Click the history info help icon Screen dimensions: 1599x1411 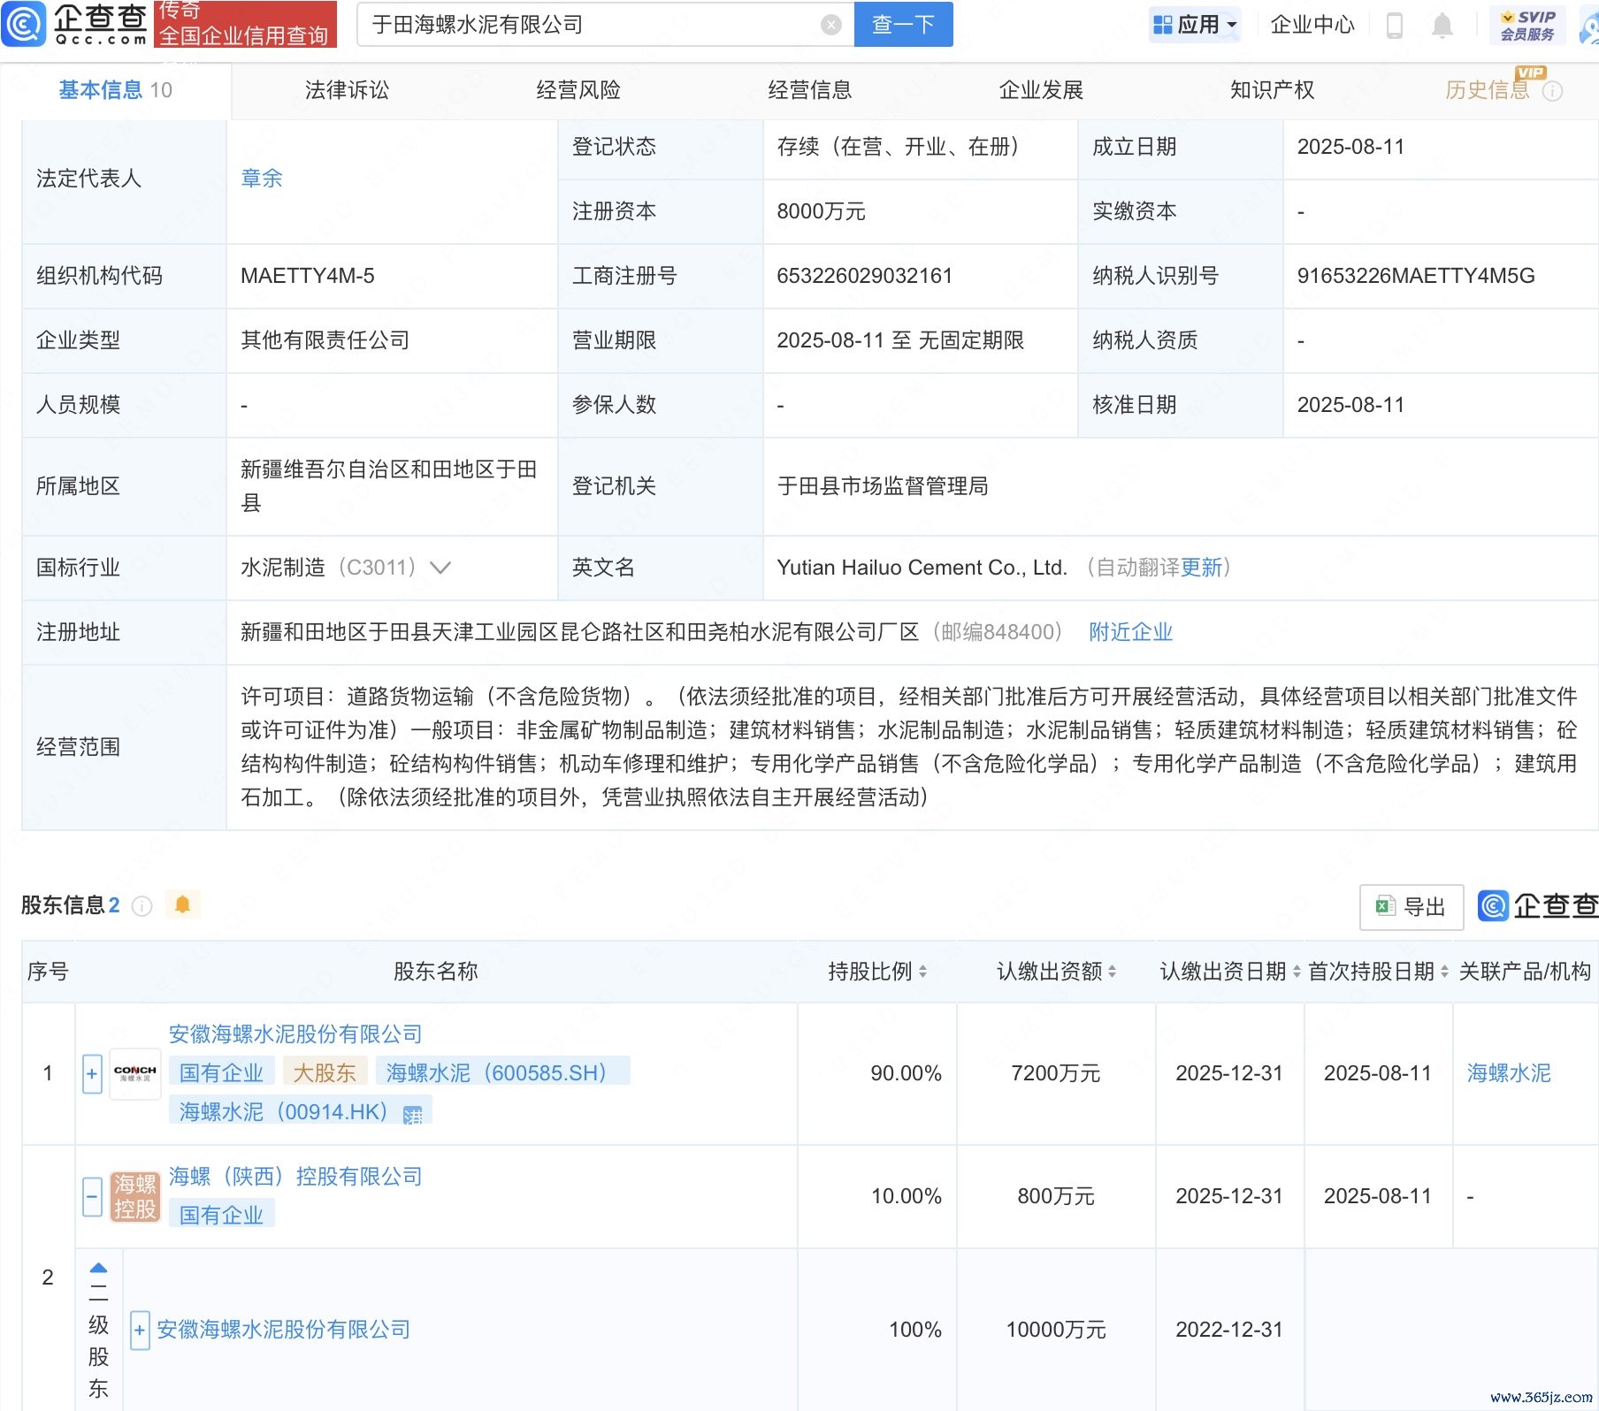(x=1552, y=91)
